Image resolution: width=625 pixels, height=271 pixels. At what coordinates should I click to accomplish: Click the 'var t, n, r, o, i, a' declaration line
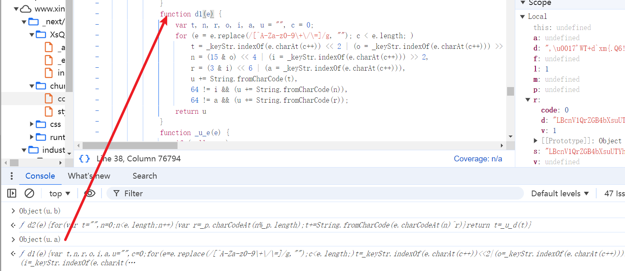tap(244, 25)
